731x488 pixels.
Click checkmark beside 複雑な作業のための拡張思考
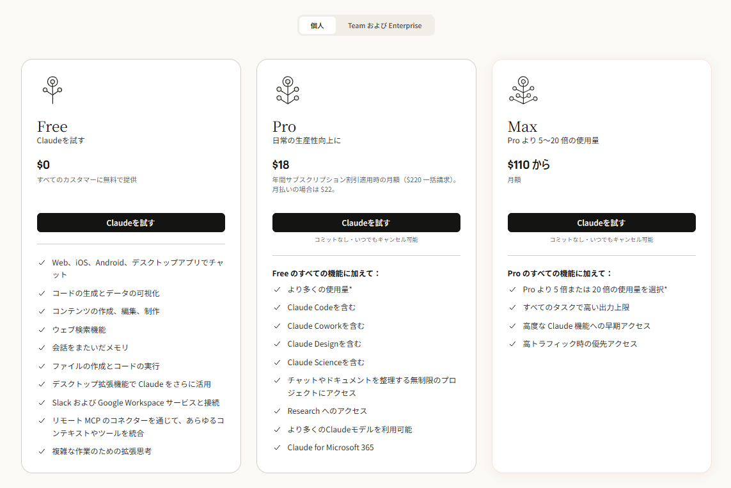pyautogui.click(x=42, y=451)
